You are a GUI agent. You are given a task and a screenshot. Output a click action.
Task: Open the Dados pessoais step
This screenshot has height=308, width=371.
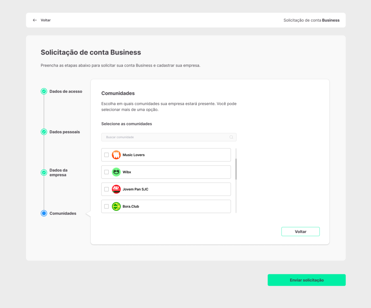(x=64, y=132)
